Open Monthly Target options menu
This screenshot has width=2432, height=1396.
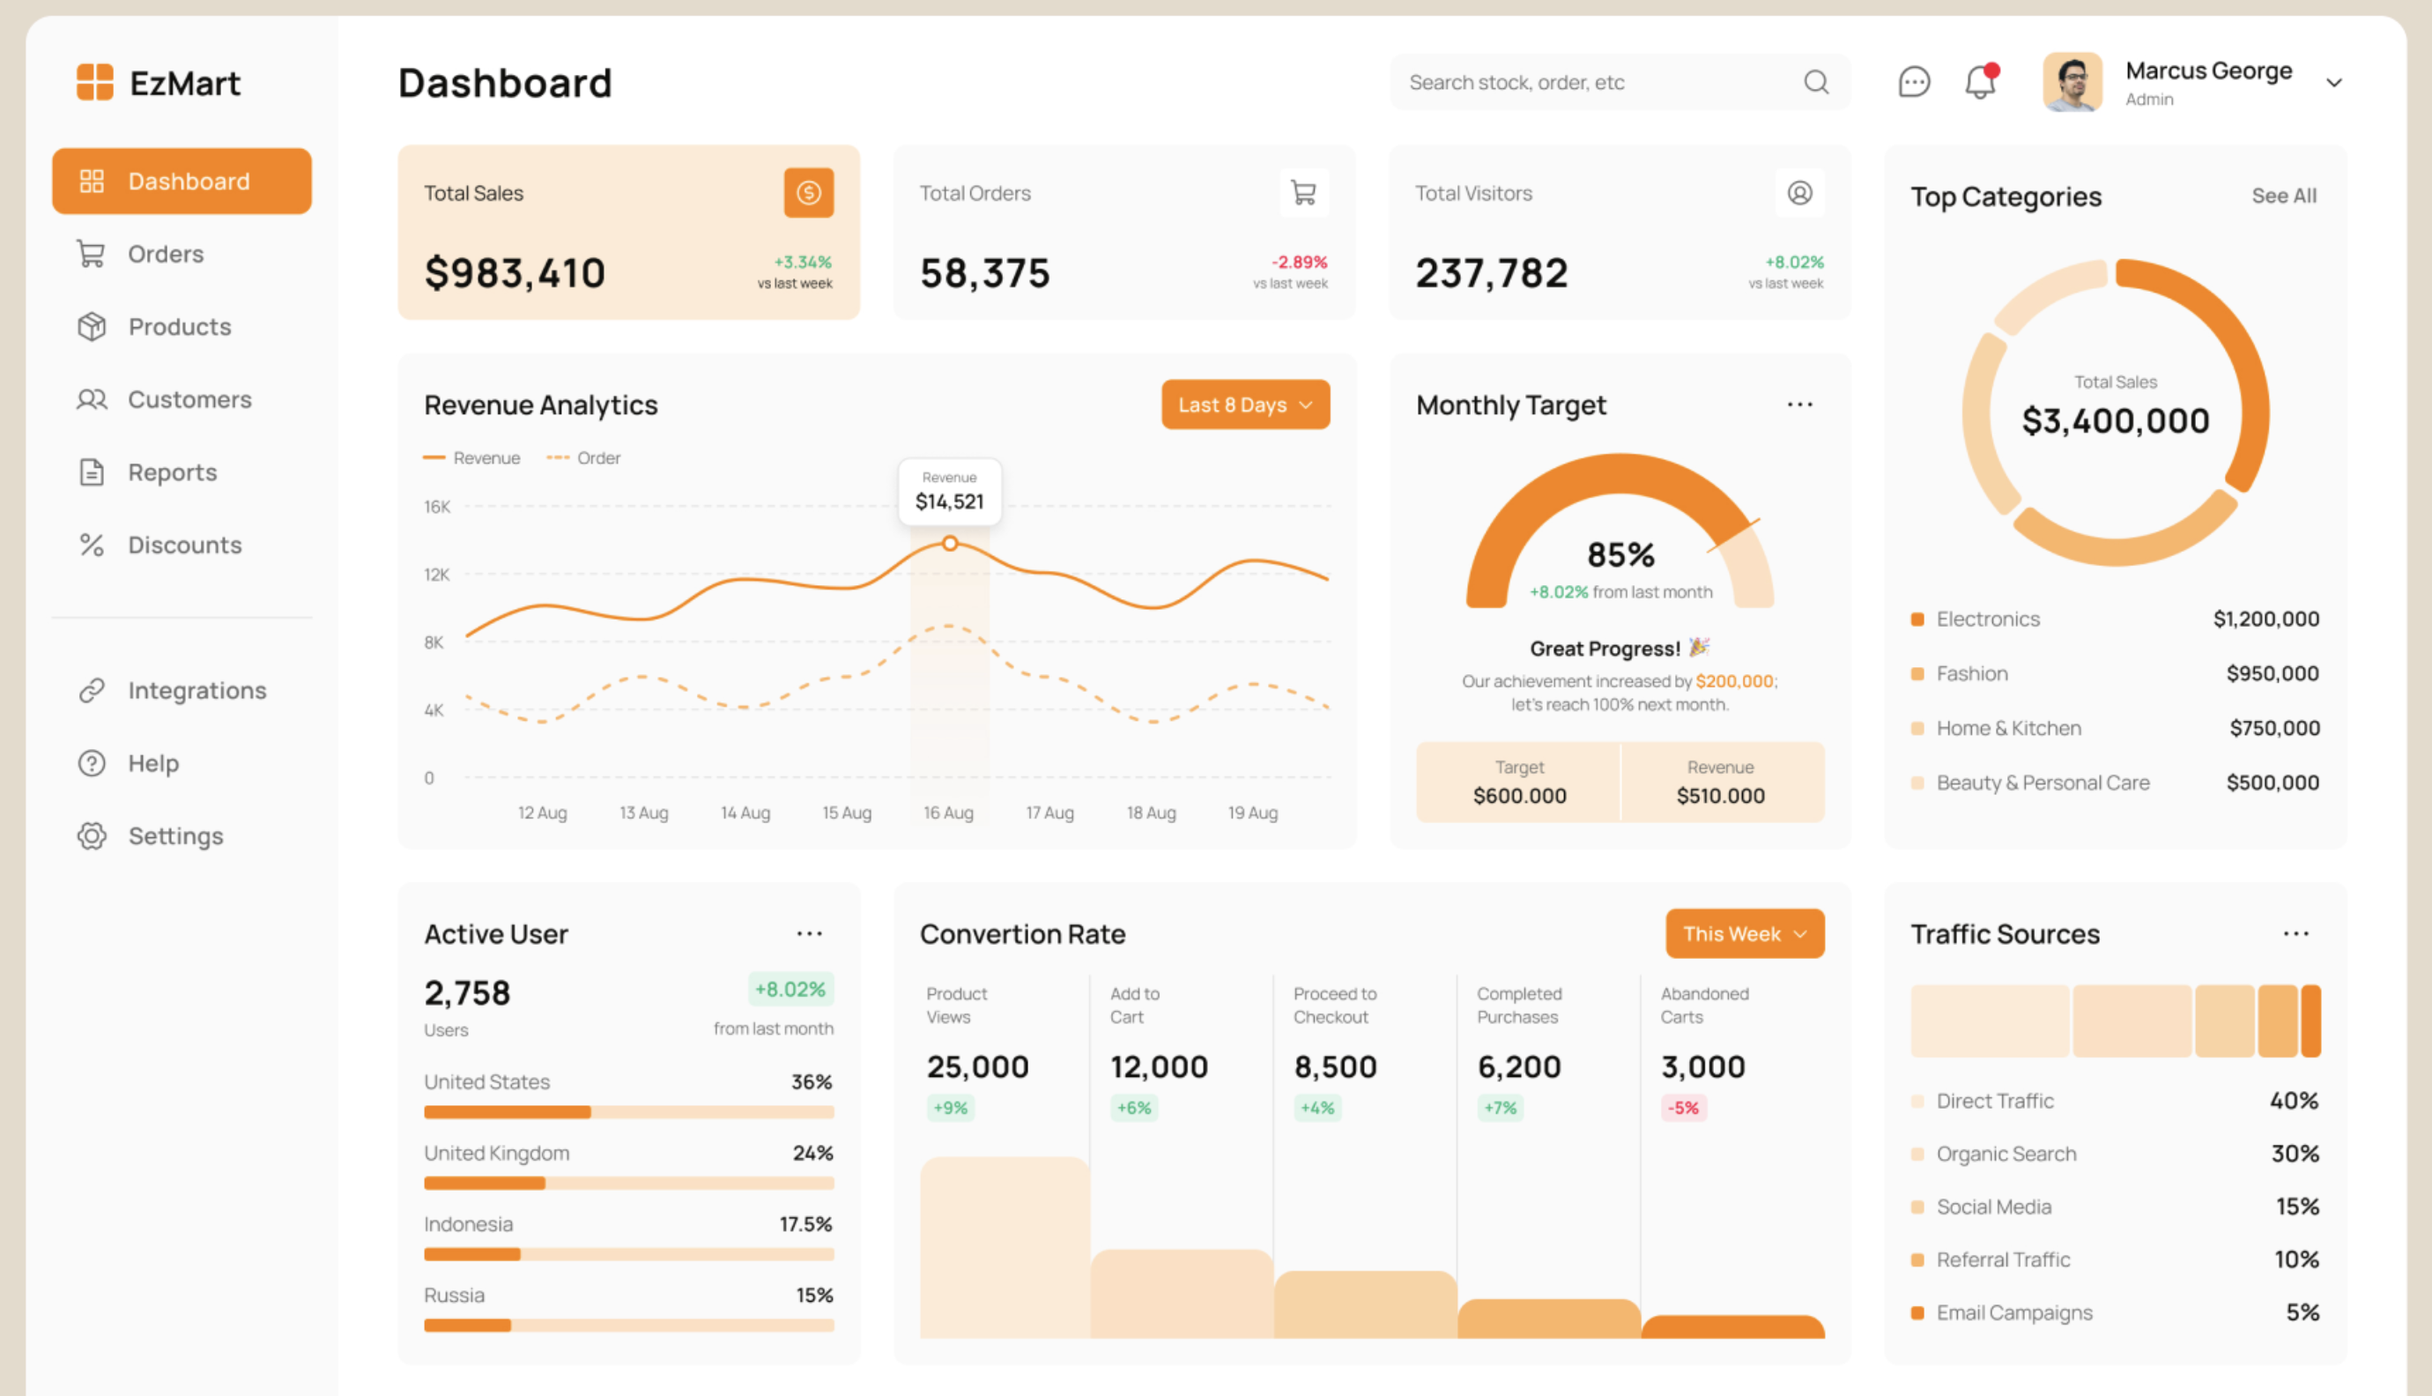(x=1799, y=404)
